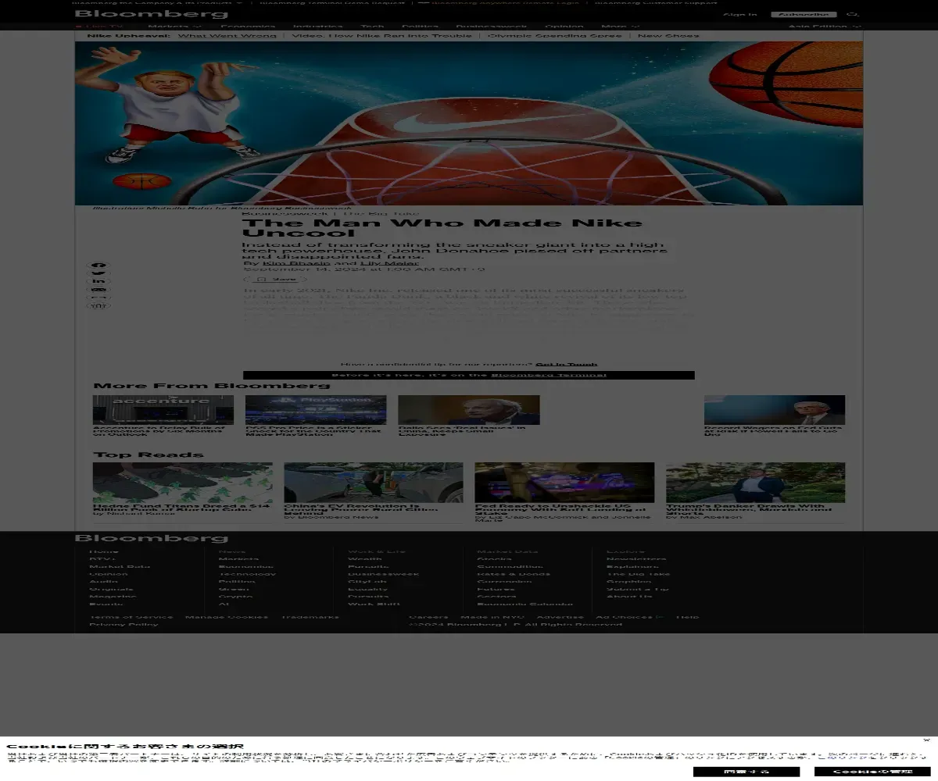Viewport: 938px width, 781px height.
Task: Open Privacy Policy footer link
Action: [x=124, y=625]
